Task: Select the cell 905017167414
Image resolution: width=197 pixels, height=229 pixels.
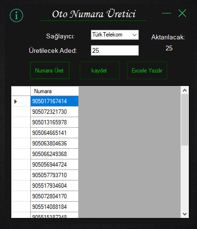Action: (x=54, y=101)
